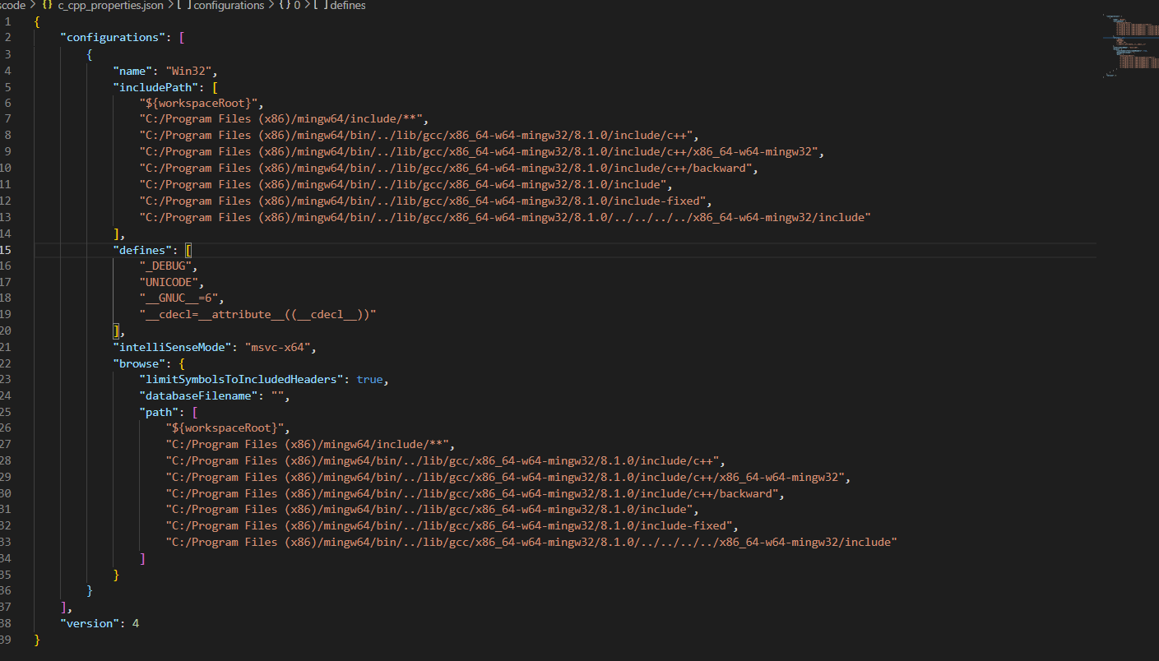Click the empty string value of databaseFilename

pos(277,395)
